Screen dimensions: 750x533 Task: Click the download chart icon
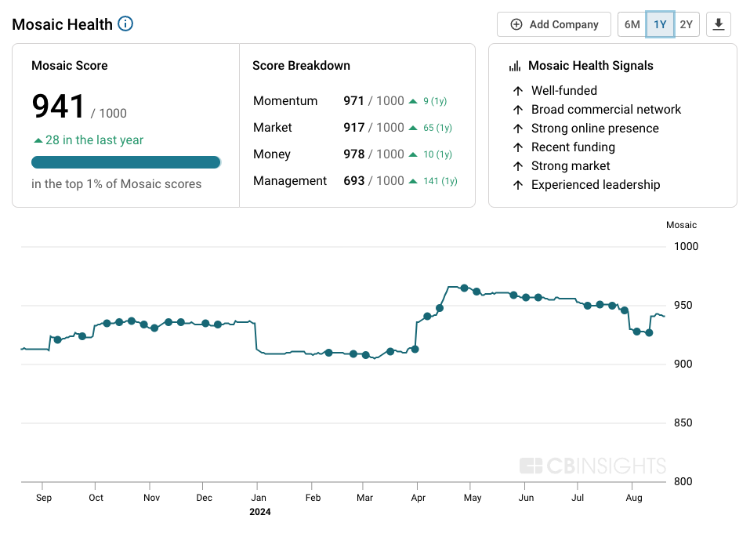pyautogui.click(x=718, y=24)
